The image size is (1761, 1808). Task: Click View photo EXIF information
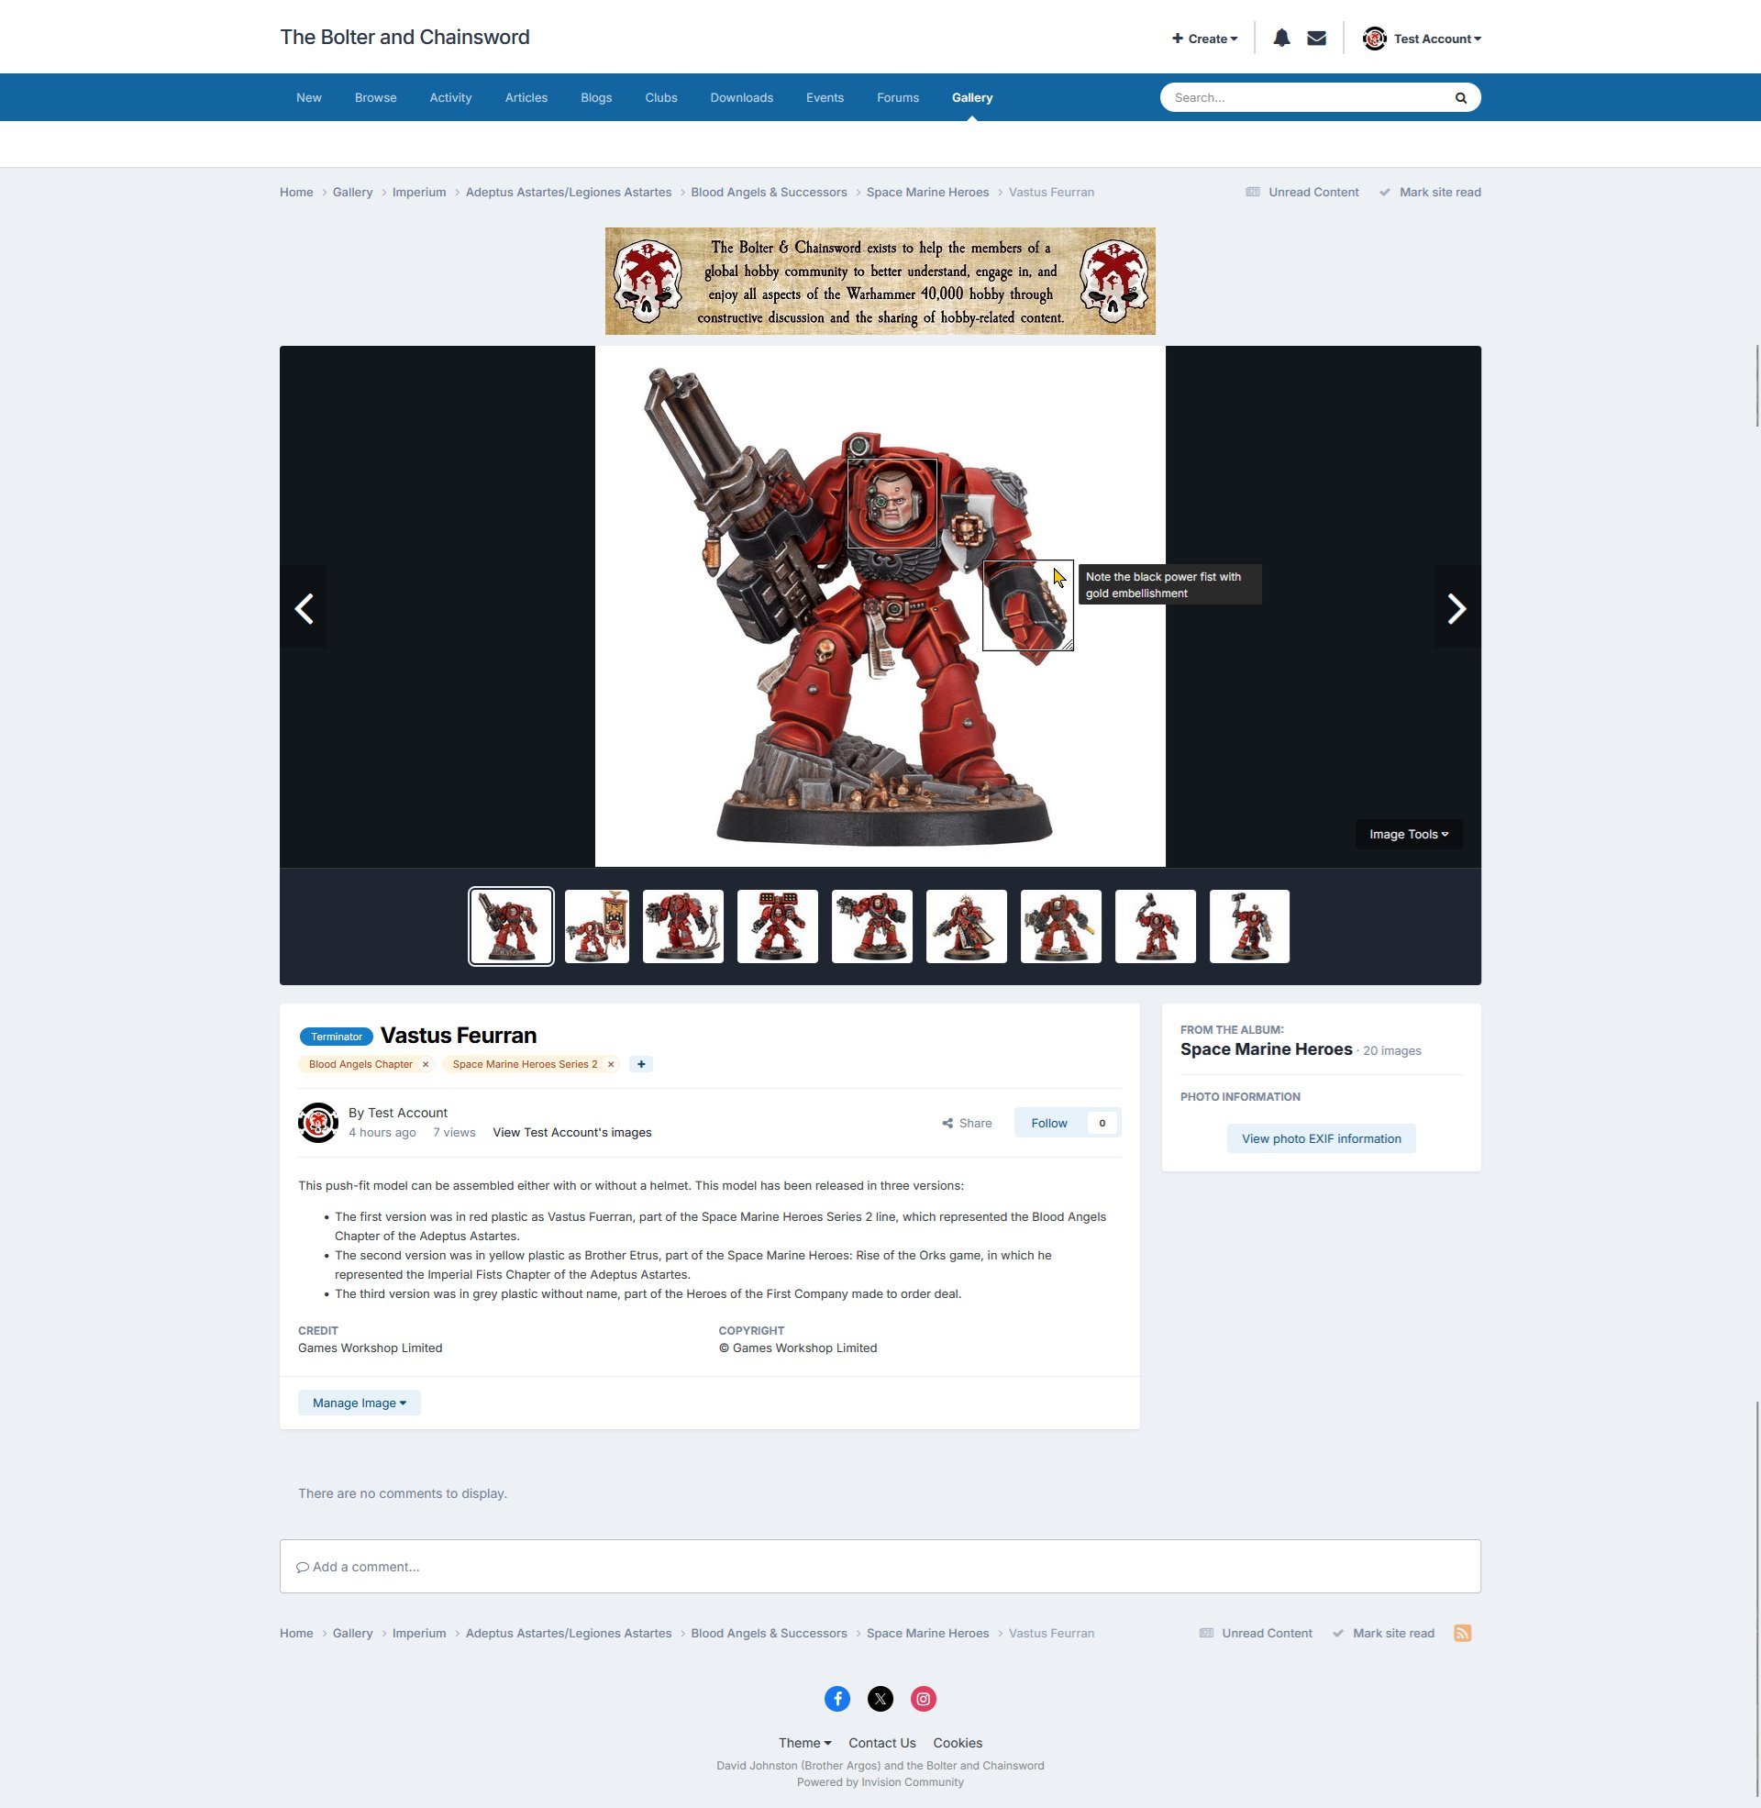point(1321,1138)
